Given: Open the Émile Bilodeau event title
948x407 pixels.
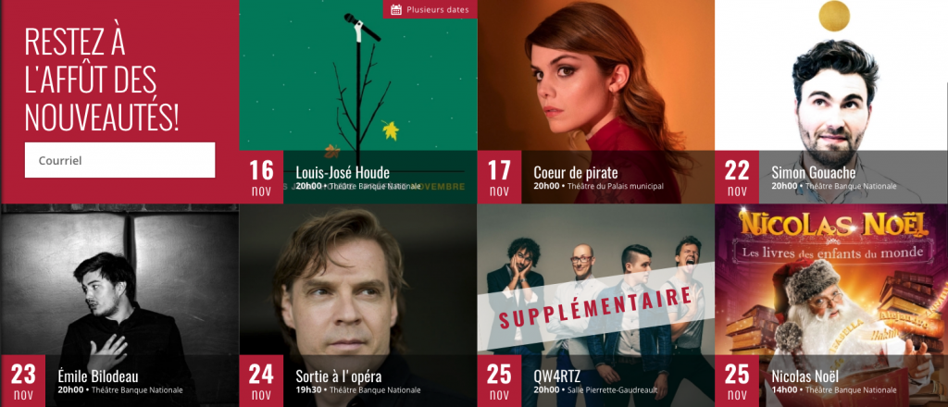Looking at the screenshot, I should 98,376.
